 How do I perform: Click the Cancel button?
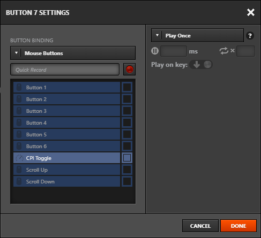pos(200,226)
